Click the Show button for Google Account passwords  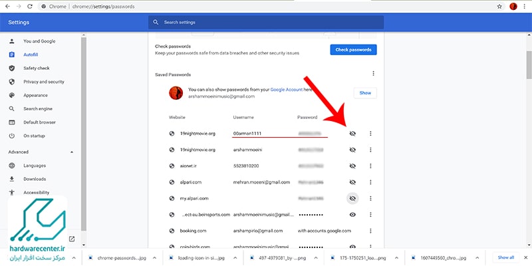coord(365,93)
